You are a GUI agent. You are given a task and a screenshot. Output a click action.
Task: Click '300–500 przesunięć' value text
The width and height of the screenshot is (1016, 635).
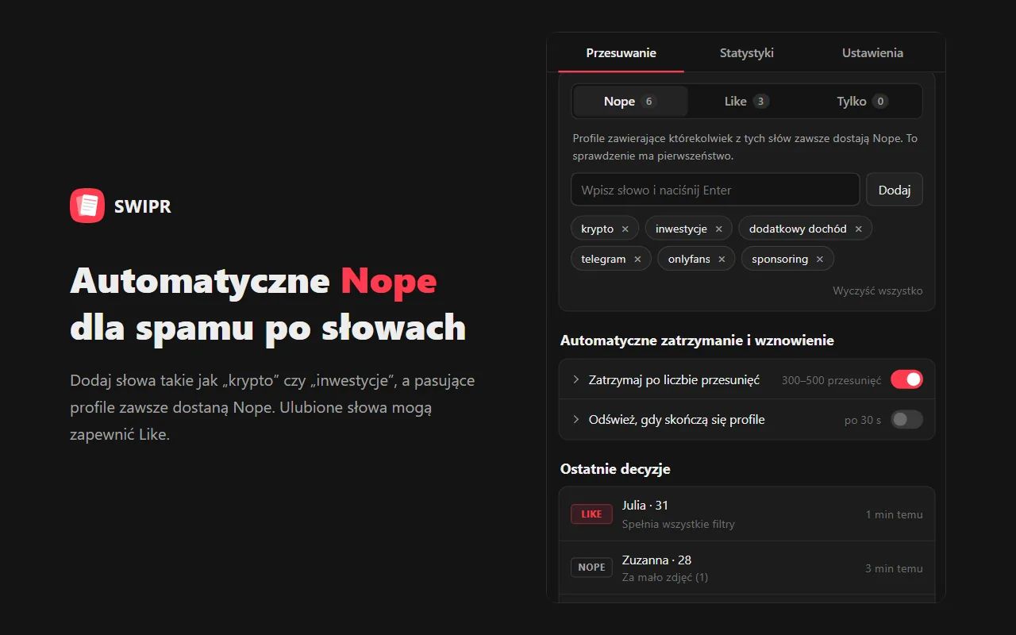pos(831,380)
